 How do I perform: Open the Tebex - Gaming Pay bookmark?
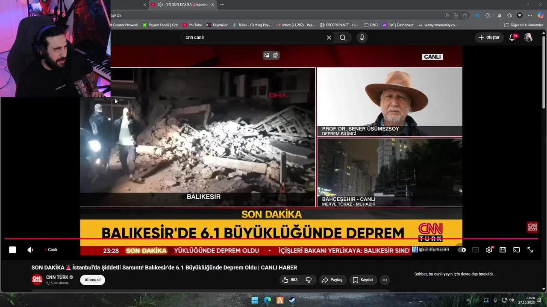[252, 25]
